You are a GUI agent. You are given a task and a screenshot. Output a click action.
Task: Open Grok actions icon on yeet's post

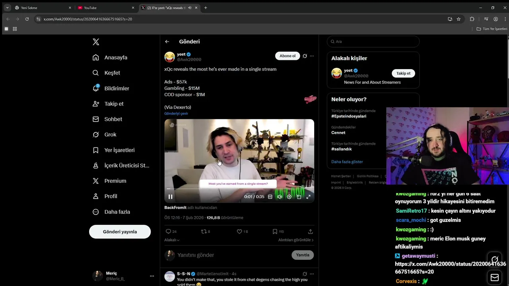pos(305,56)
